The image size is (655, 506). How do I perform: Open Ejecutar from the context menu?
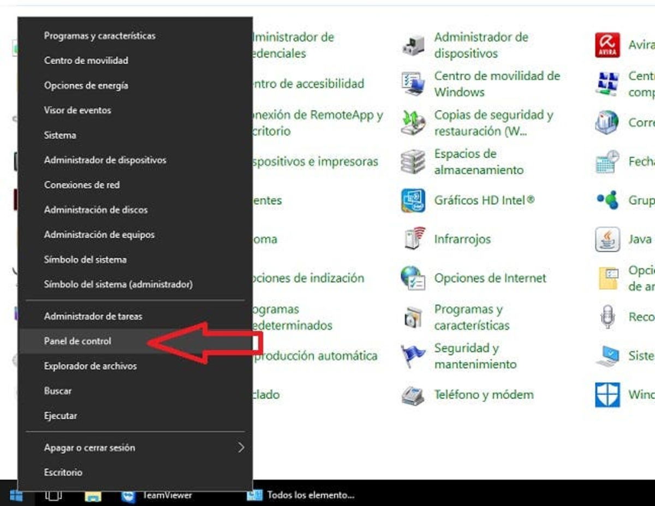[x=60, y=415]
